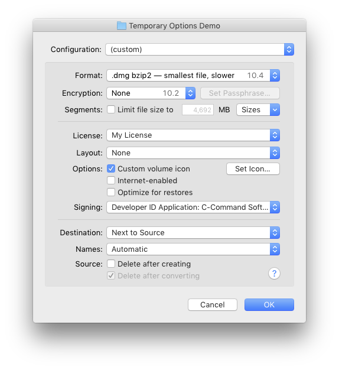Click the Signing popup arrows icon
This screenshot has height=370, width=339.
click(275, 207)
